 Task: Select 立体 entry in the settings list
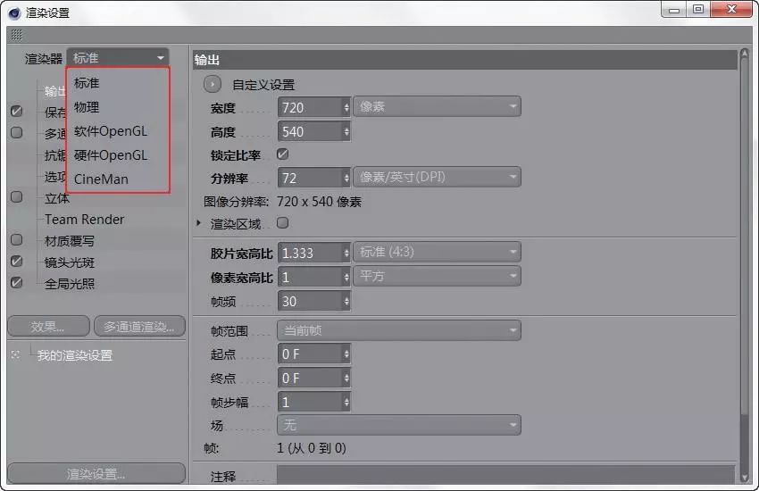pos(57,198)
